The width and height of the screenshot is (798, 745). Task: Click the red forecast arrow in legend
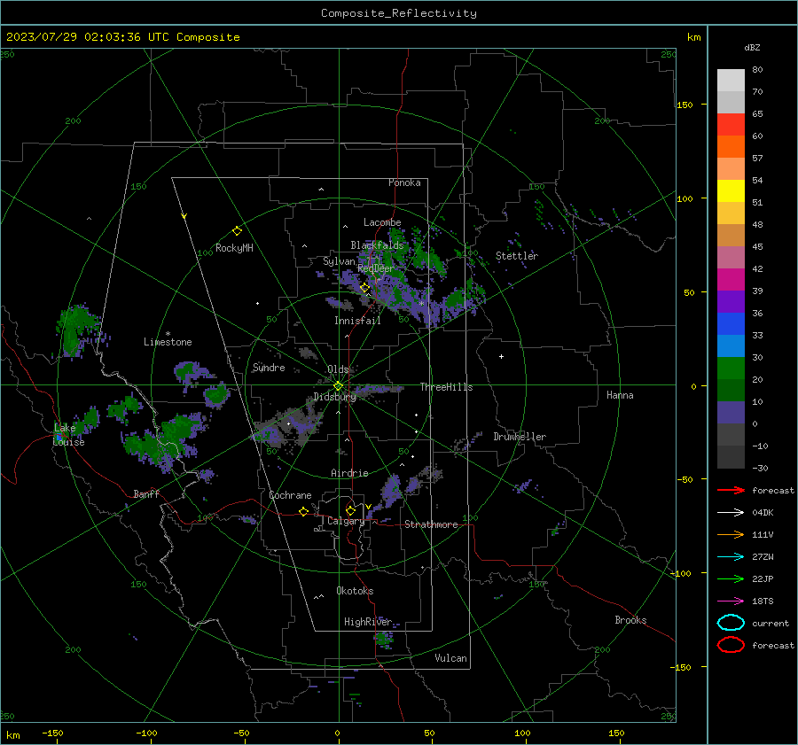(731, 490)
